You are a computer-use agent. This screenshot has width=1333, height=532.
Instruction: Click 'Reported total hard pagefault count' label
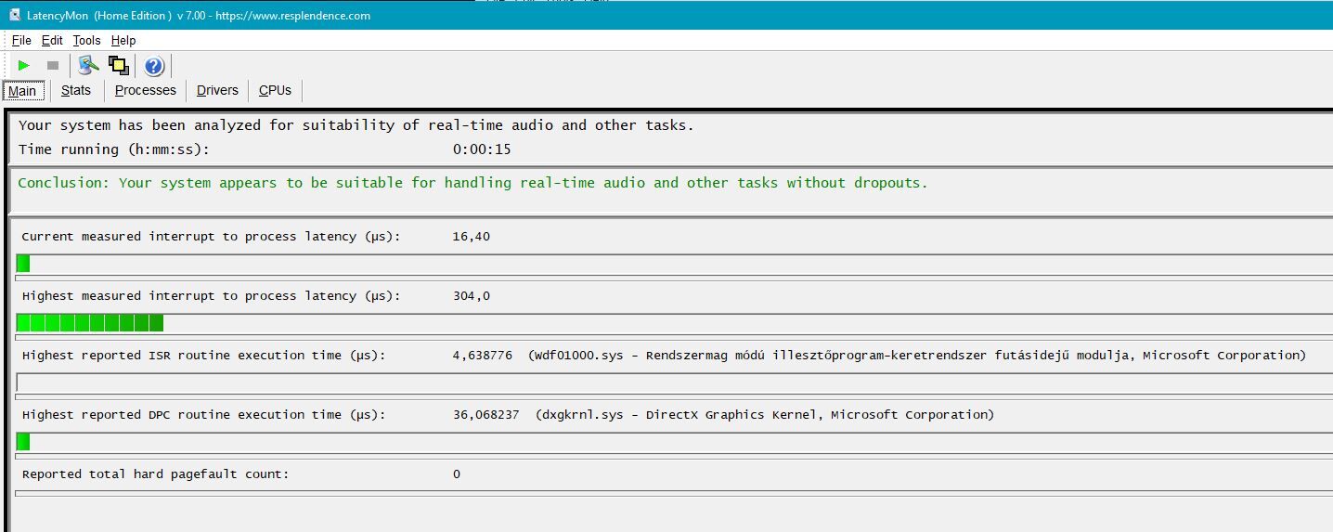pyautogui.click(x=155, y=474)
